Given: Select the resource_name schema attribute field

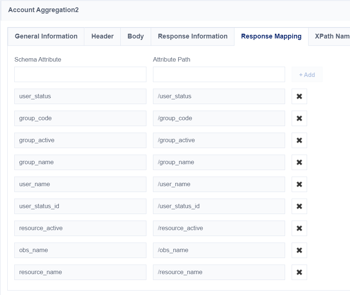Looking at the screenshot, I should [80, 272].
